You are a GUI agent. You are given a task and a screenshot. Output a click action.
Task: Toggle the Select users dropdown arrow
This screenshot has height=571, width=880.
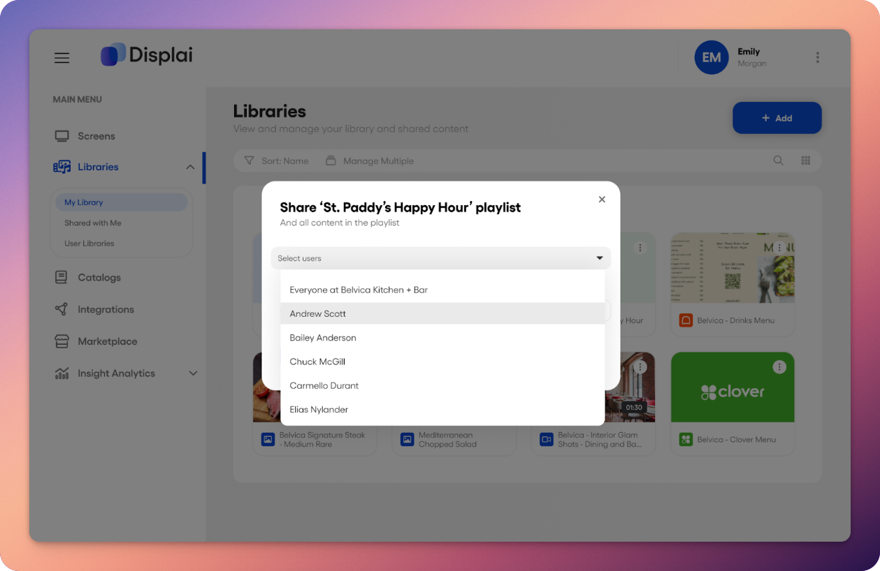pos(600,258)
